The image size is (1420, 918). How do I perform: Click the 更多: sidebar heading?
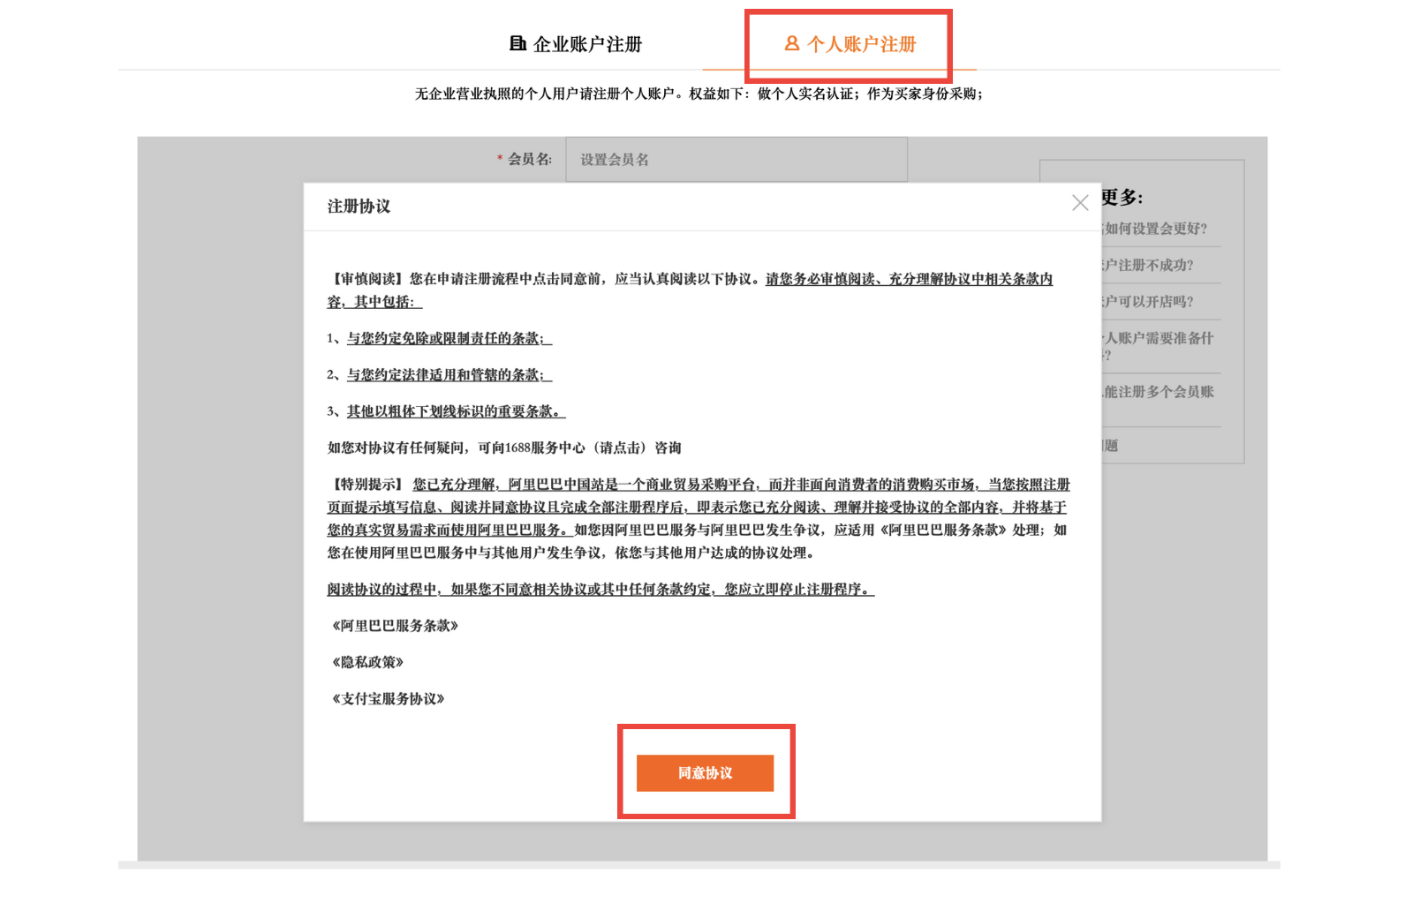pyautogui.click(x=1122, y=197)
